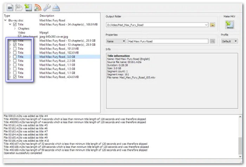246x167 pixels.
Task: Open preferences with the wrench icon
Action: pos(47,7)
